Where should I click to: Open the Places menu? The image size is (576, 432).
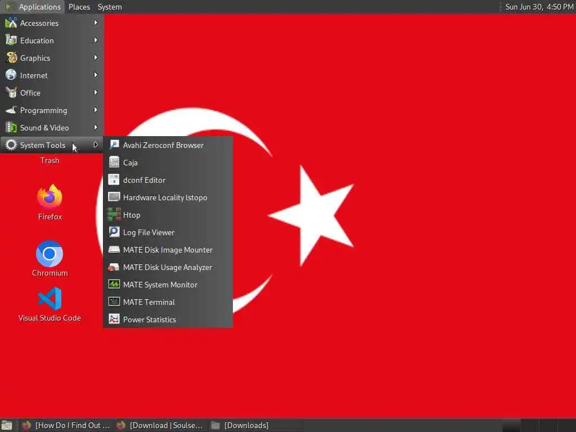(79, 7)
